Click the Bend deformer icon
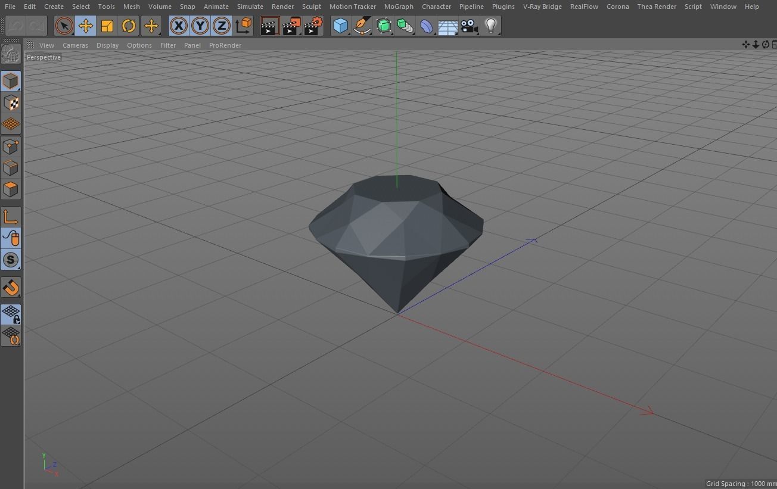777x489 pixels. click(427, 26)
